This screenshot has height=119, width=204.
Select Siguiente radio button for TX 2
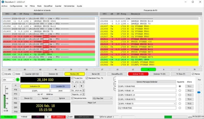tap(180, 91)
